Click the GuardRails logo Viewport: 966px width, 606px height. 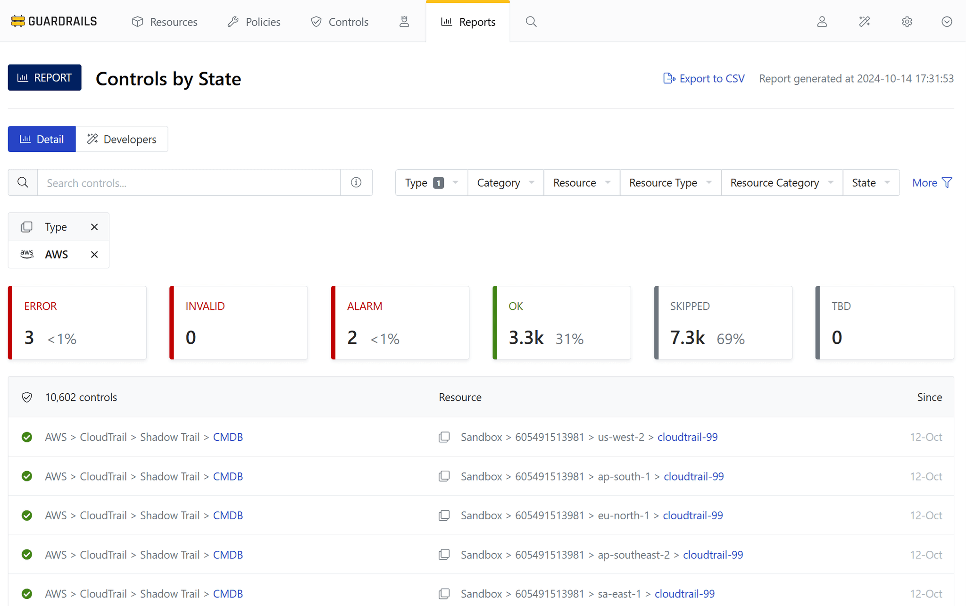click(x=53, y=21)
